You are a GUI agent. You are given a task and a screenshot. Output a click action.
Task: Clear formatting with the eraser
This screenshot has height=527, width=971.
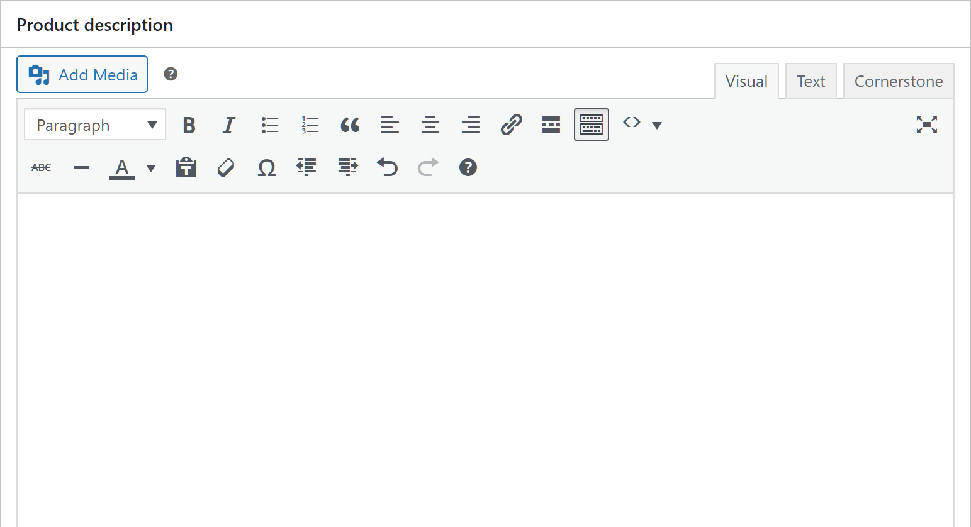point(226,167)
